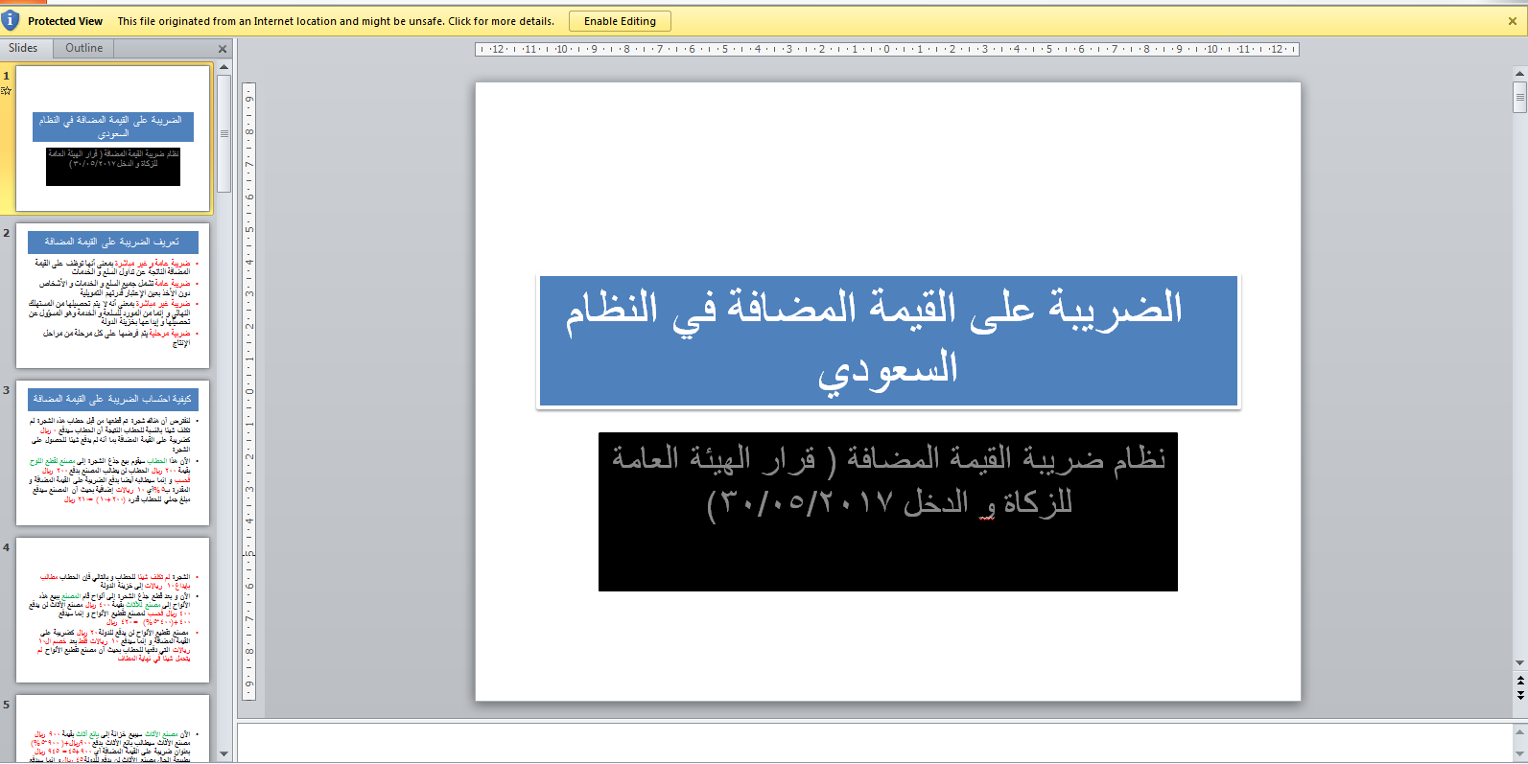Viewport: 1528px width, 764px height.
Task: Click the Protected View shield icon
Action: (x=11, y=20)
